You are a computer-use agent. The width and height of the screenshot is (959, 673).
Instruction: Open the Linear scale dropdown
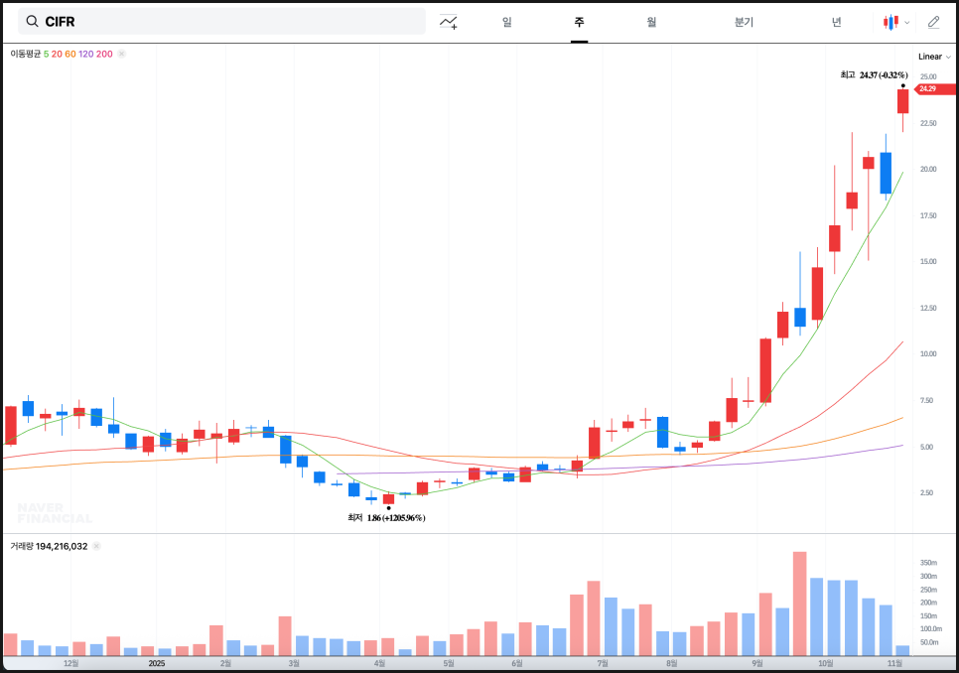(934, 57)
